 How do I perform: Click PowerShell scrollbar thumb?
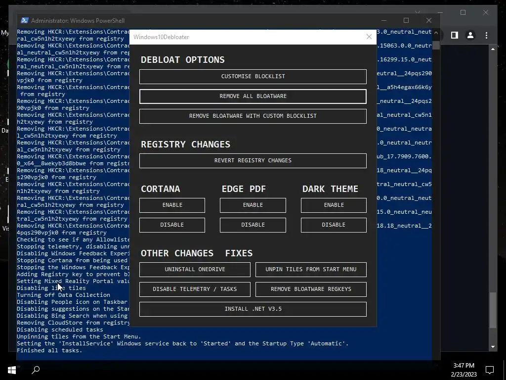[x=436, y=45]
